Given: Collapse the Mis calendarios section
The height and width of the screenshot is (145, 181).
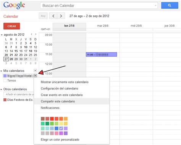Looking at the screenshot, I should 1,71.
